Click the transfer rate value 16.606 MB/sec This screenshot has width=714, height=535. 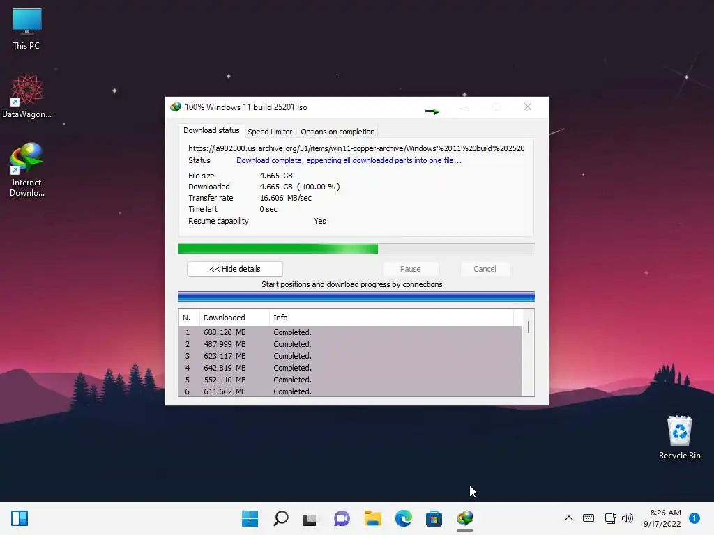point(286,198)
